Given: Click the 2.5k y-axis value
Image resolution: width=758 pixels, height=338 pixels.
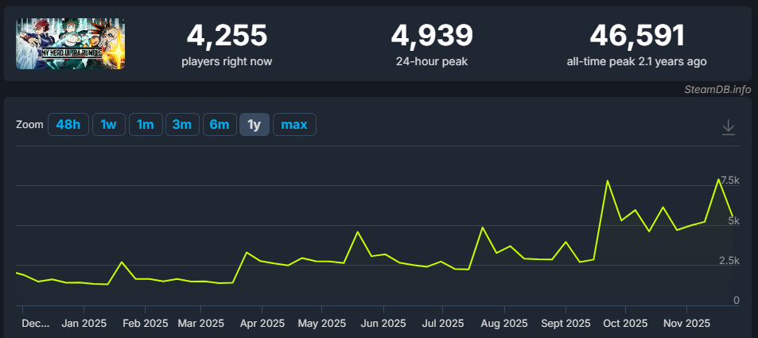Looking at the screenshot, I should [x=730, y=261].
